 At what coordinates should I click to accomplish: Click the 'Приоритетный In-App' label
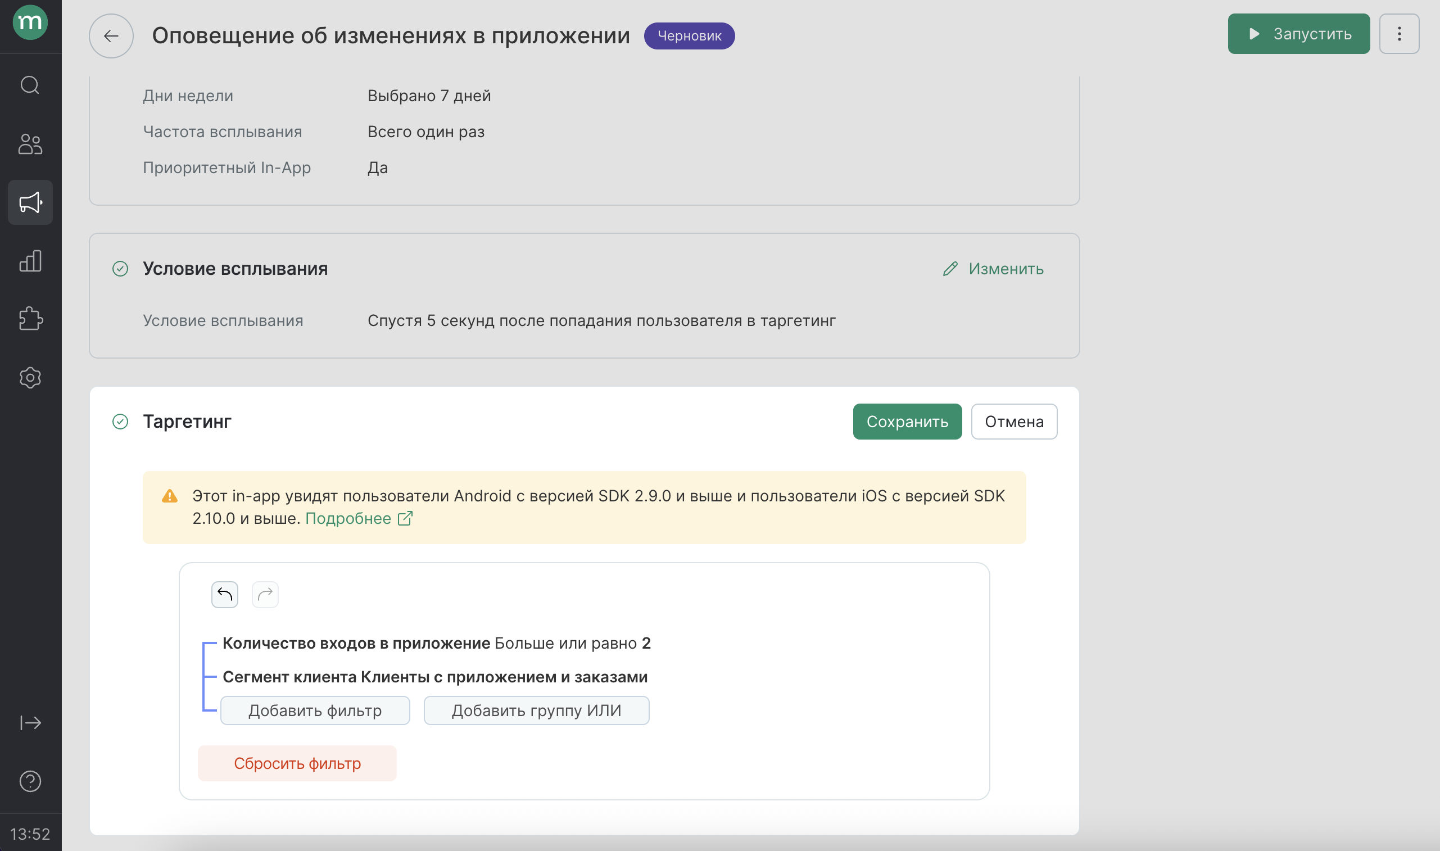point(227,168)
